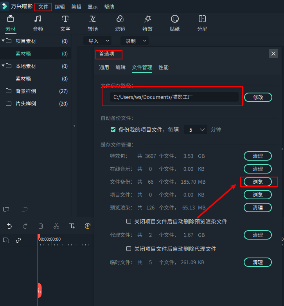Open the 导入 import dropdown
The width and height of the screenshot is (284, 306).
point(97,41)
